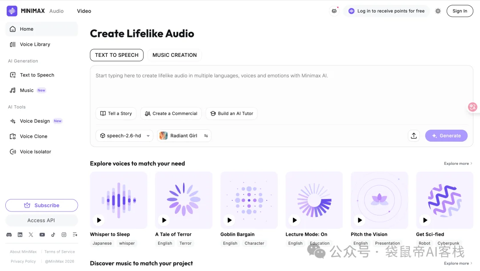Click the notification icon with red dot
The image size is (480, 271).
point(334,11)
